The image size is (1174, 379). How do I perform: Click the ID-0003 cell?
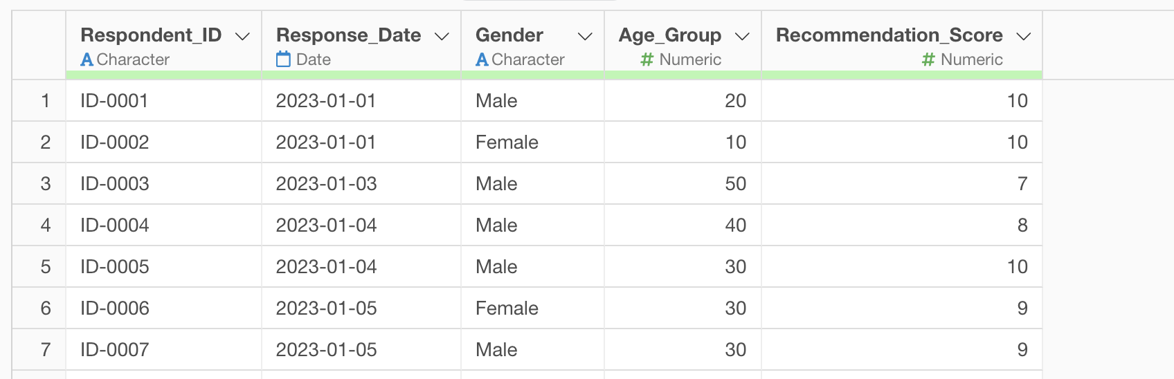click(164, 184)
